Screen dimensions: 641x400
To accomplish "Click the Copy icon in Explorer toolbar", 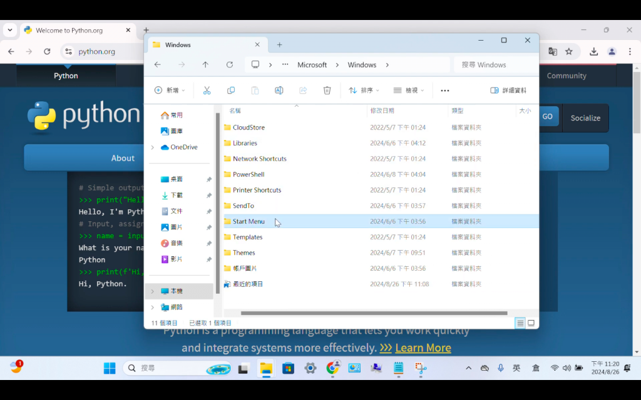I will pyautogui.click(x=231, y=90).
